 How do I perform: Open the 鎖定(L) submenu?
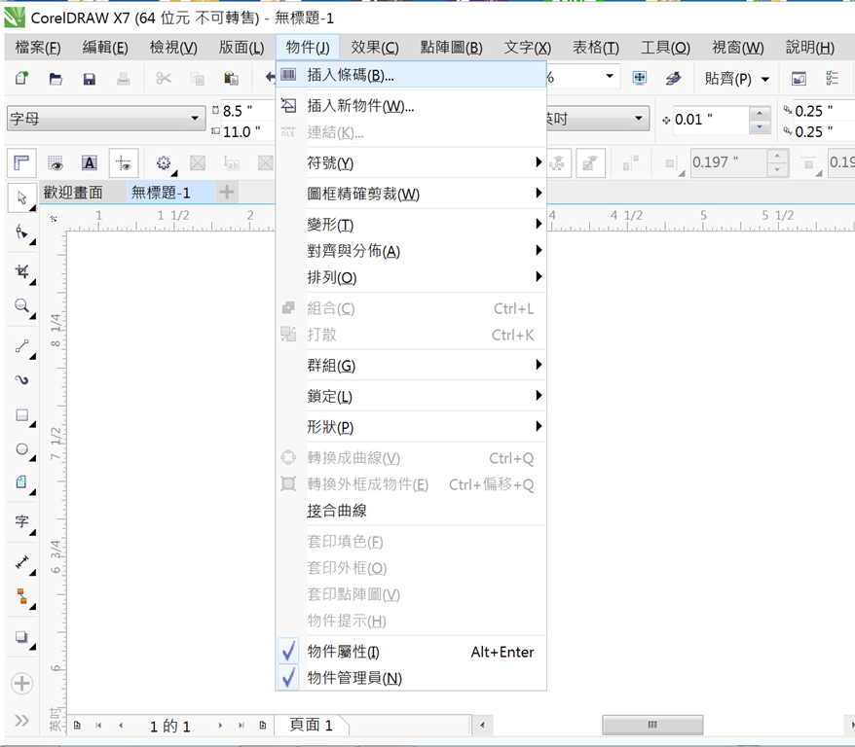pos(411,396)
